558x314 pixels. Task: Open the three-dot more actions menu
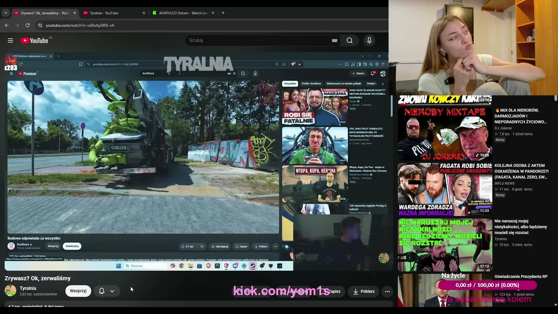387,291
